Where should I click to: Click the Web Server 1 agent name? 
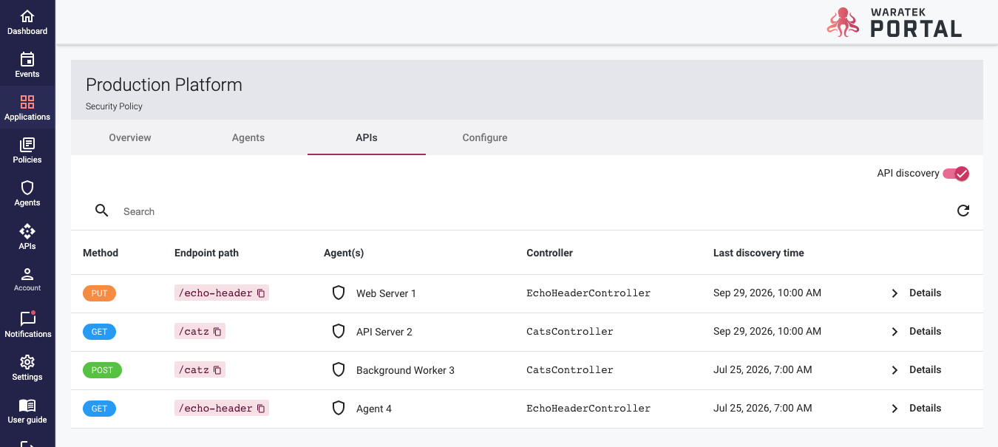(x=386, y=293)
